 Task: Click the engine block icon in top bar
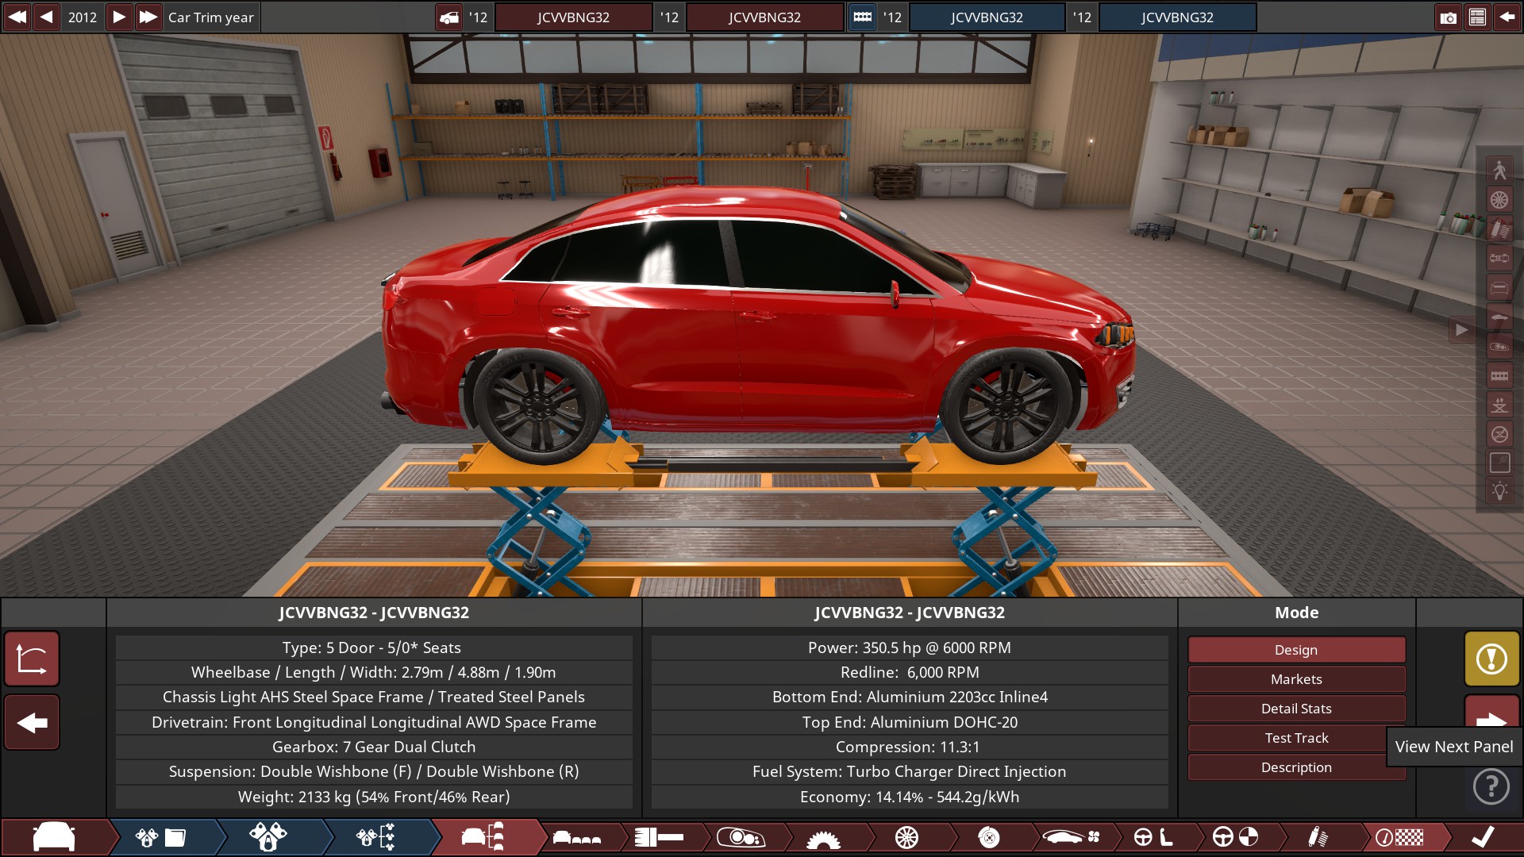[x=862, y=17]
